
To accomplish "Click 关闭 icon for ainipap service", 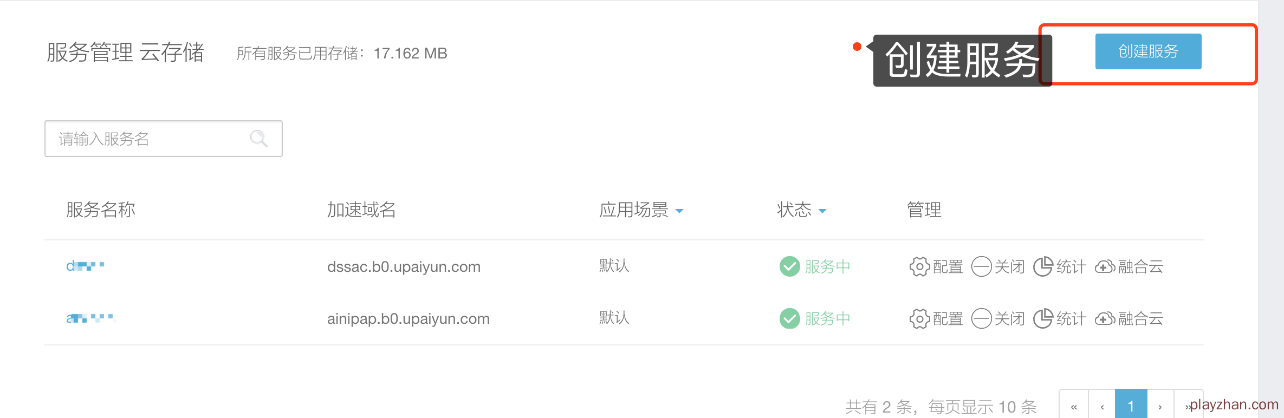I will click(x=981, y=318).
